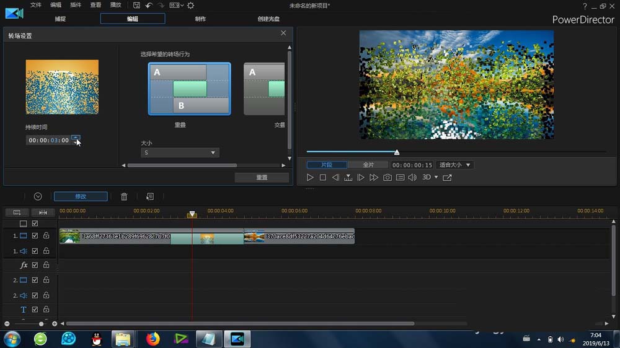
Task: Toggle the fx track checkbox
Action: pos(35,265)
